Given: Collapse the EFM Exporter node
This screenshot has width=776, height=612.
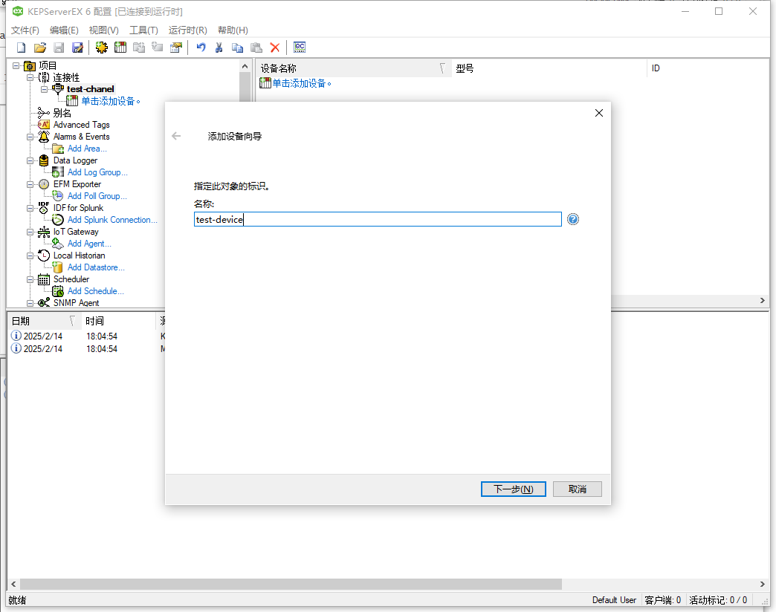Looking at the screenshot, I should click(x=30, y=184).
